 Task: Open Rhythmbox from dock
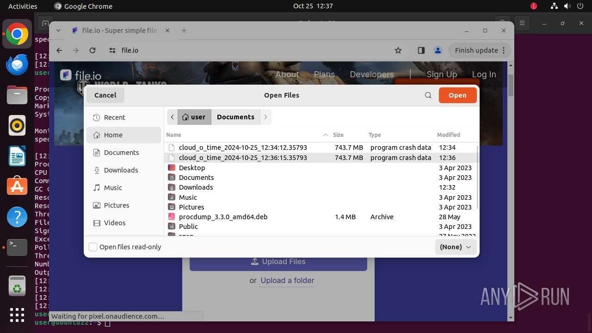click(x=17, y=125)
